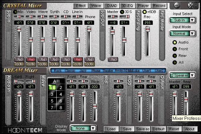Toggle the 3DS LED indicator

122,12
